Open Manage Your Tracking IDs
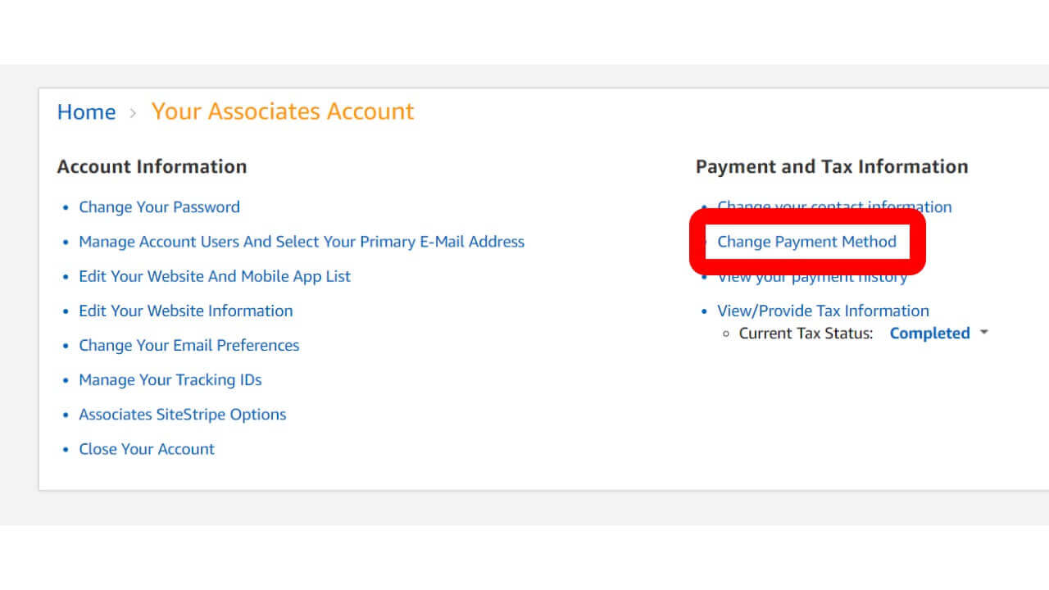Image resolution: width=1049 pixels, height=590 pixels. (x=170, y=379)
